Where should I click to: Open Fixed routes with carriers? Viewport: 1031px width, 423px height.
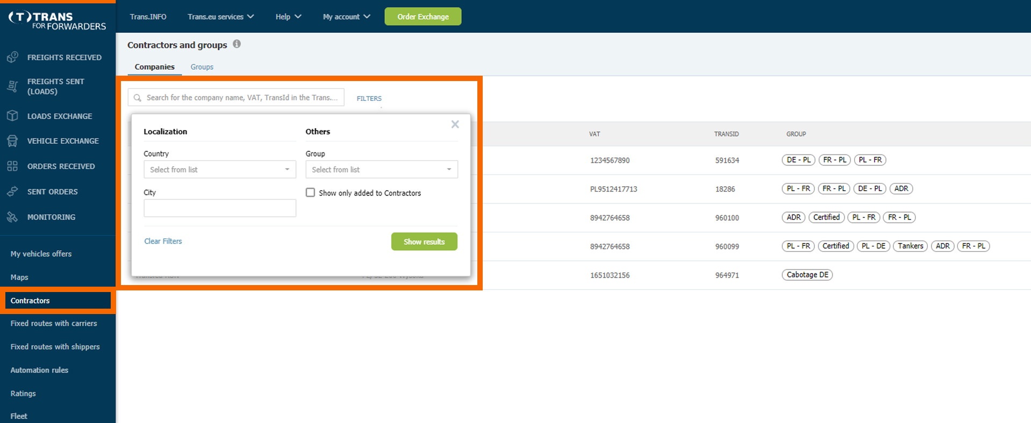(54, 323)
